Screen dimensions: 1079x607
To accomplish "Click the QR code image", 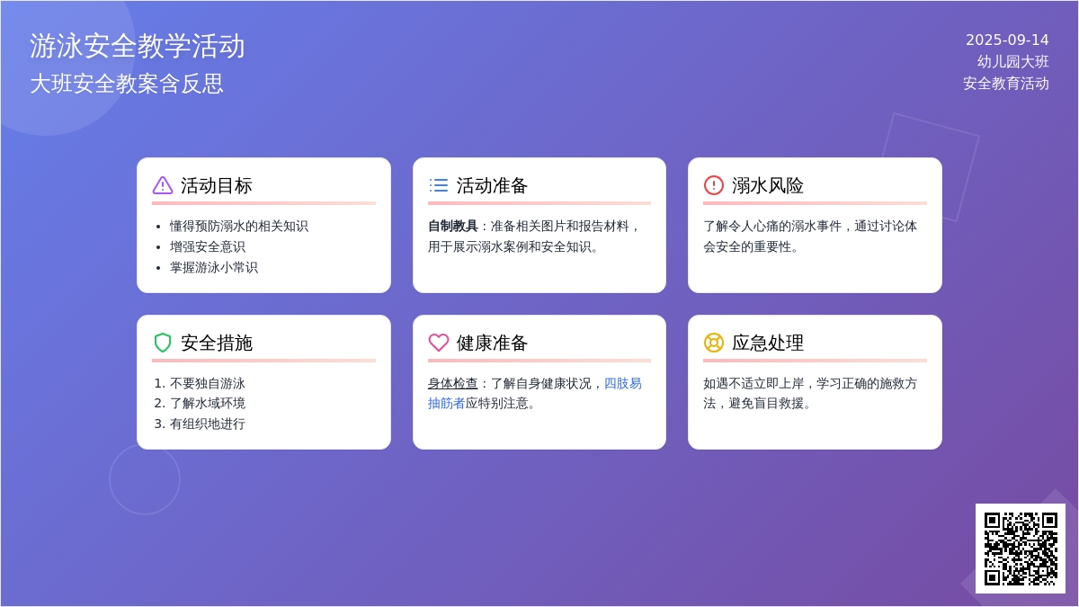I will pyautogui.click(x=1020, y=549).
